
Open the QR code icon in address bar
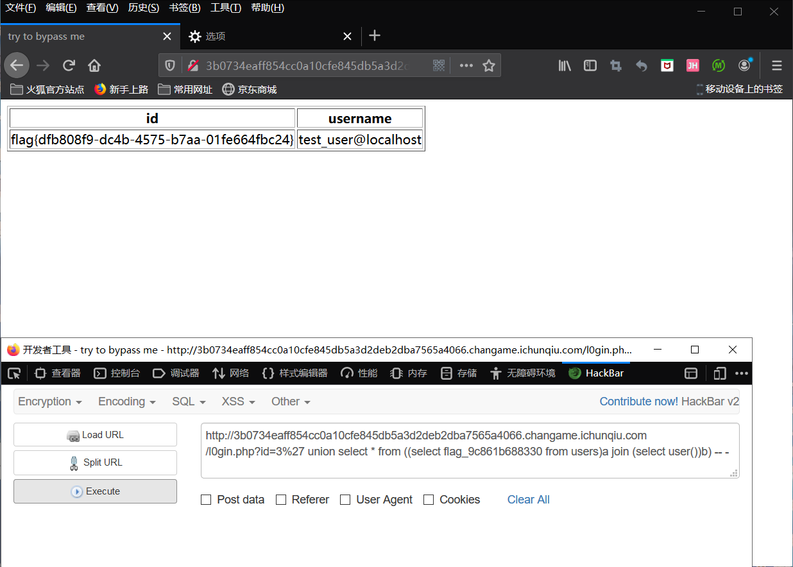click(x=439, y=65)
